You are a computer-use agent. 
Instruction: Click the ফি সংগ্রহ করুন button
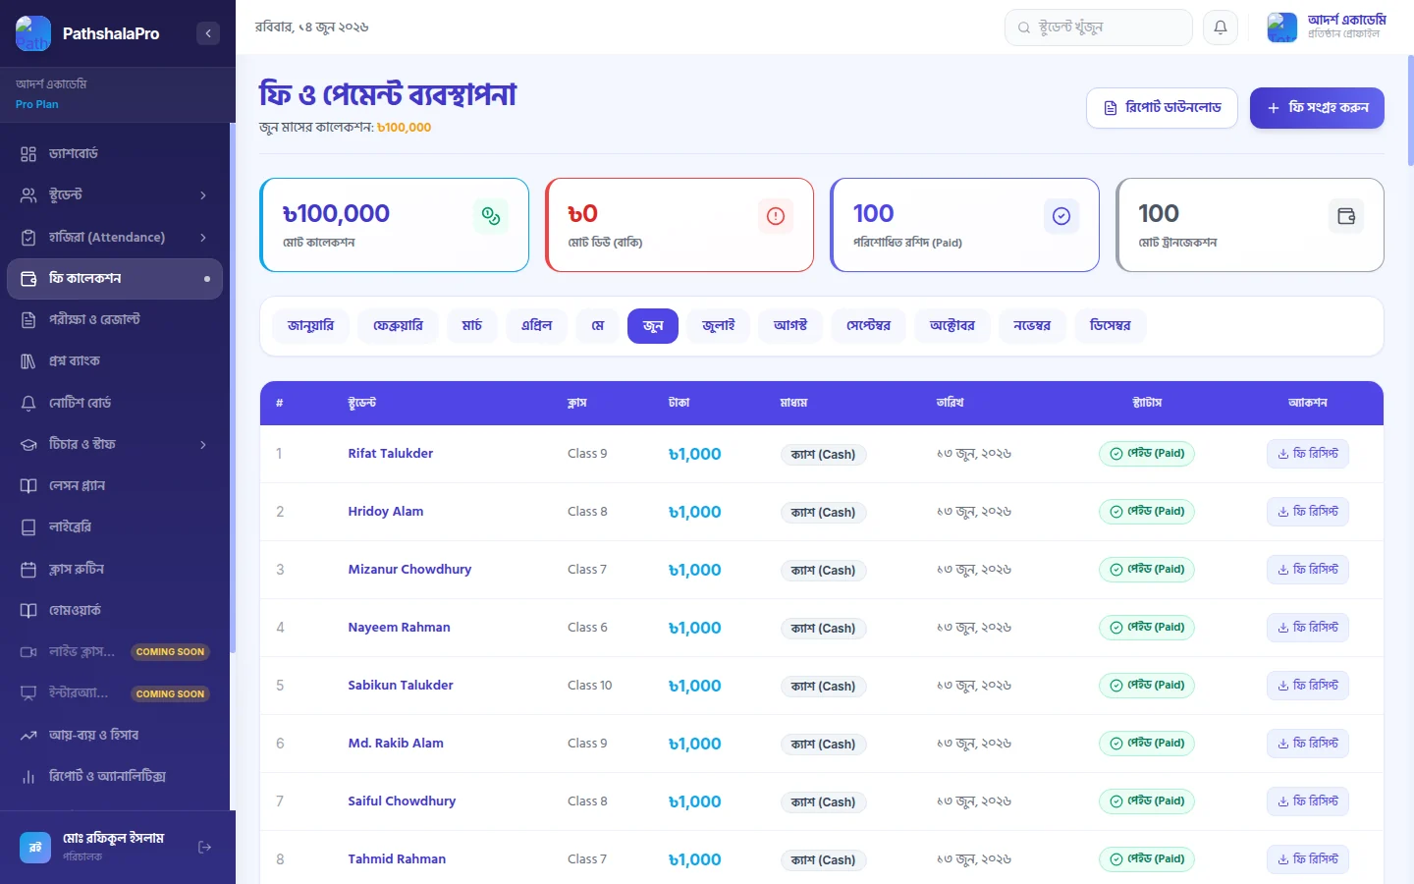[1317, 108]
